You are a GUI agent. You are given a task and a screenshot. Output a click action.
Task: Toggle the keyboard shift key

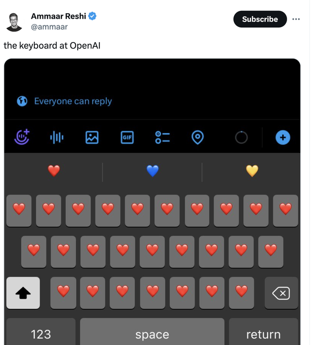23,293
